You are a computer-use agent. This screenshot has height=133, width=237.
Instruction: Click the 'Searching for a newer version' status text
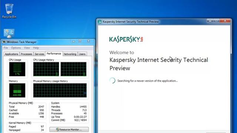click(148, 81)
